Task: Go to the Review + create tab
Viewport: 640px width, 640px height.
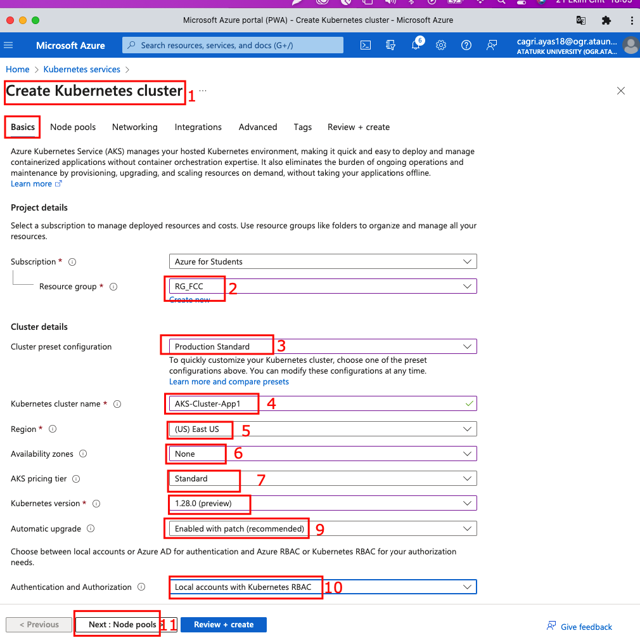Action: (x=358, y=127)
